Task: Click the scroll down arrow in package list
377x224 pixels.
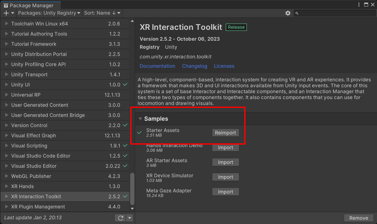Action: click(132, 209)
